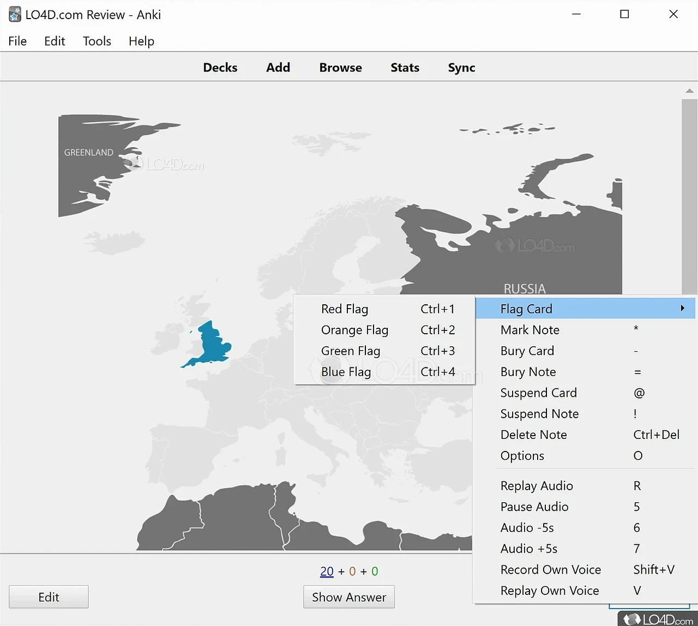Select Record Own Voice menu entry
Image resolution: width=698 pixels, height=626 pixels.
point(586,570)
